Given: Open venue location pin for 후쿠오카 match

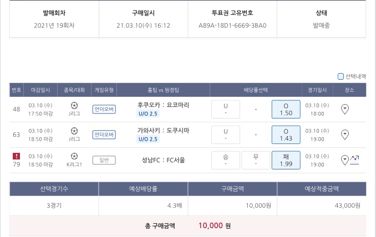Looking at the screenshot, I should (345, 109).
